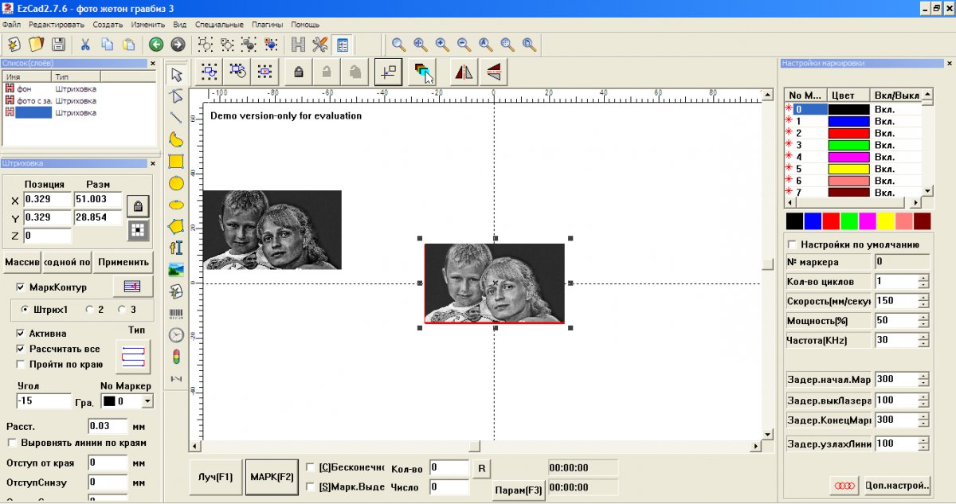Select the rectangle drawing tool
The image size is (956, 504).
176,162
